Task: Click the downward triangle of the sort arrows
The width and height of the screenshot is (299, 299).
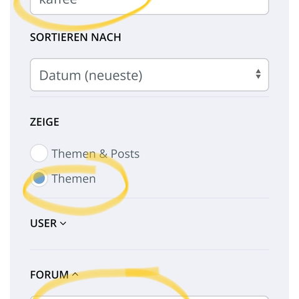Action: 258,77
